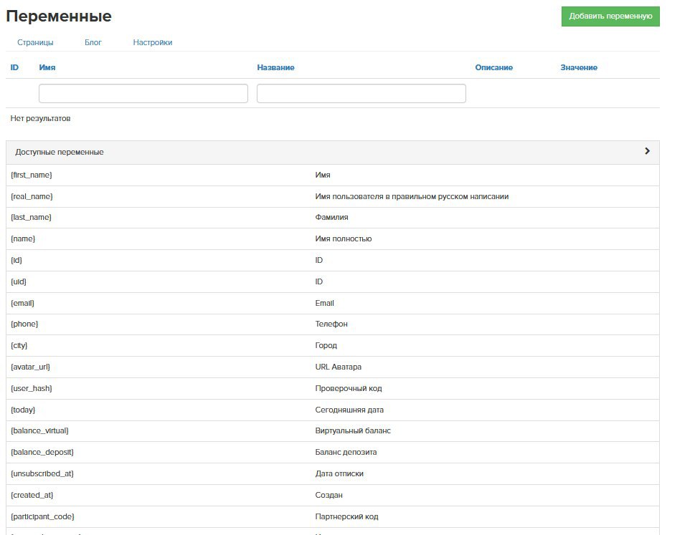Select the {created_at} variable text
The height and width of the screenshot is (535, 695).
32,495
